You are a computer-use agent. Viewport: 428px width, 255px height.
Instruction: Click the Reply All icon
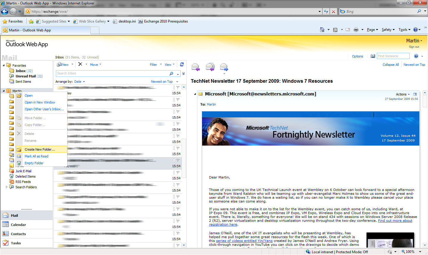tap(210, 67)
